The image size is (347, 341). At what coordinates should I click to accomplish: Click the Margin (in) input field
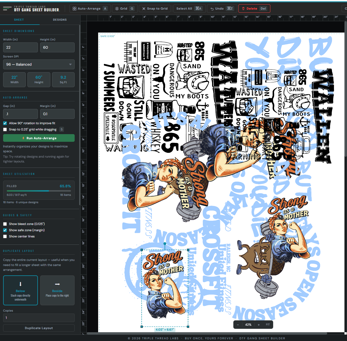tap(57, 114)
